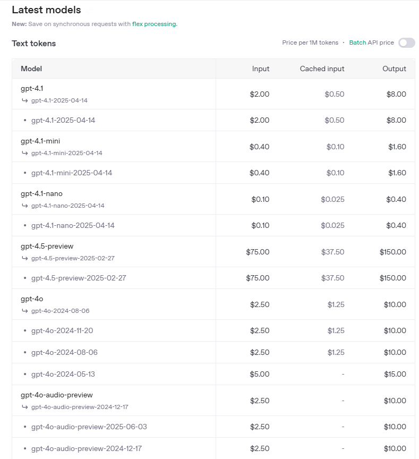Click the gpt-4o-audio-preview-2025-06-03 snapshot entry
The width and height of the screenshot is (419, 459).
tap(89, 427)
